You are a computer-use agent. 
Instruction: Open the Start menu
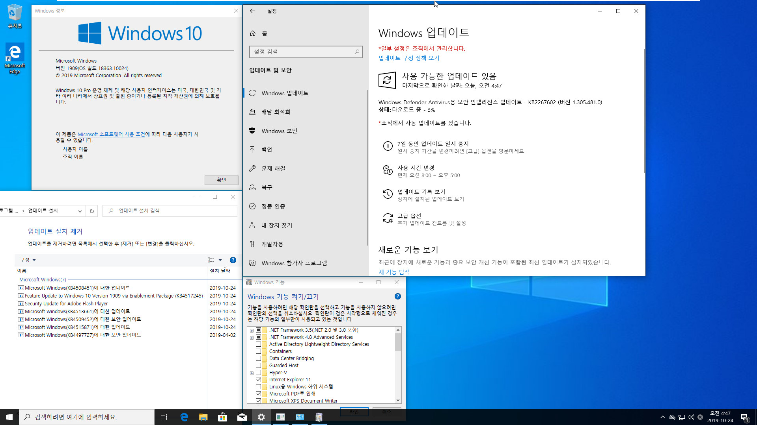point(9,417)
